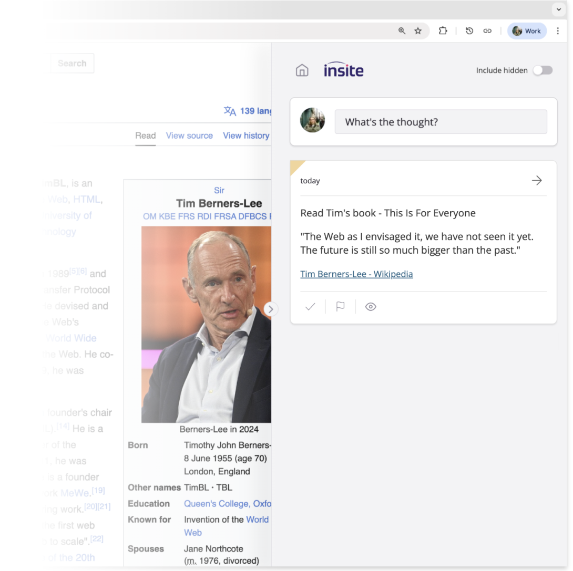Click the OM KBE FRS honours links
The height and width of the screenshot is (571, 573).
[207, 216]
